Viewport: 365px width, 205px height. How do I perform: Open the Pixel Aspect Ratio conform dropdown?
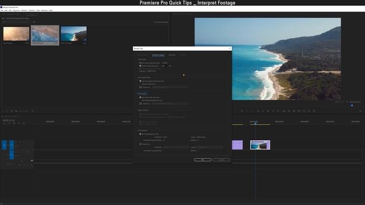170,87
